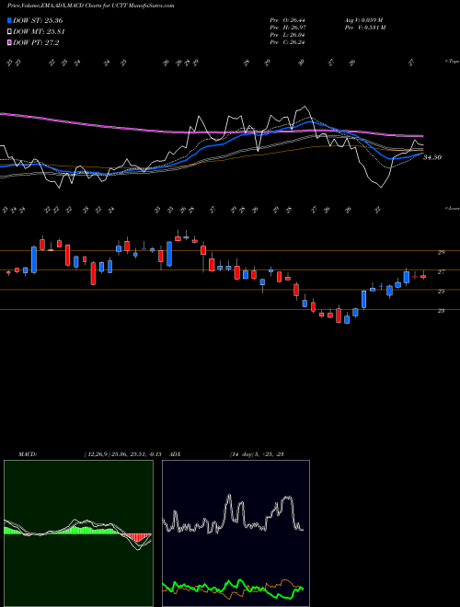The width and height of the screenshot is (460, 607).
Task: Click the MACD '(12,26,9) 25.36, 25.51, -0.15' values
Action: 125,454
